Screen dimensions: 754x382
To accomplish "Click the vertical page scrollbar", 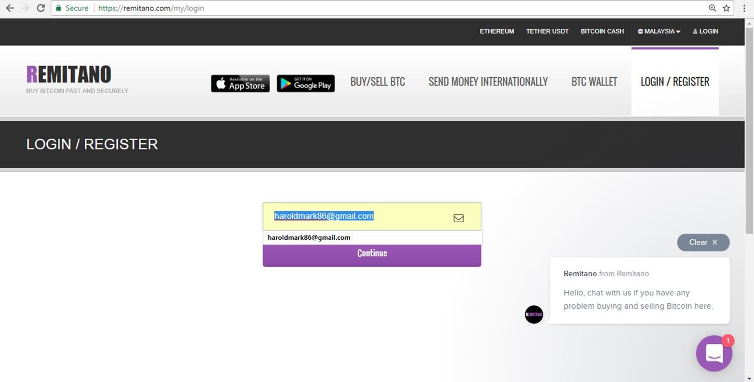I will point(749,130).
